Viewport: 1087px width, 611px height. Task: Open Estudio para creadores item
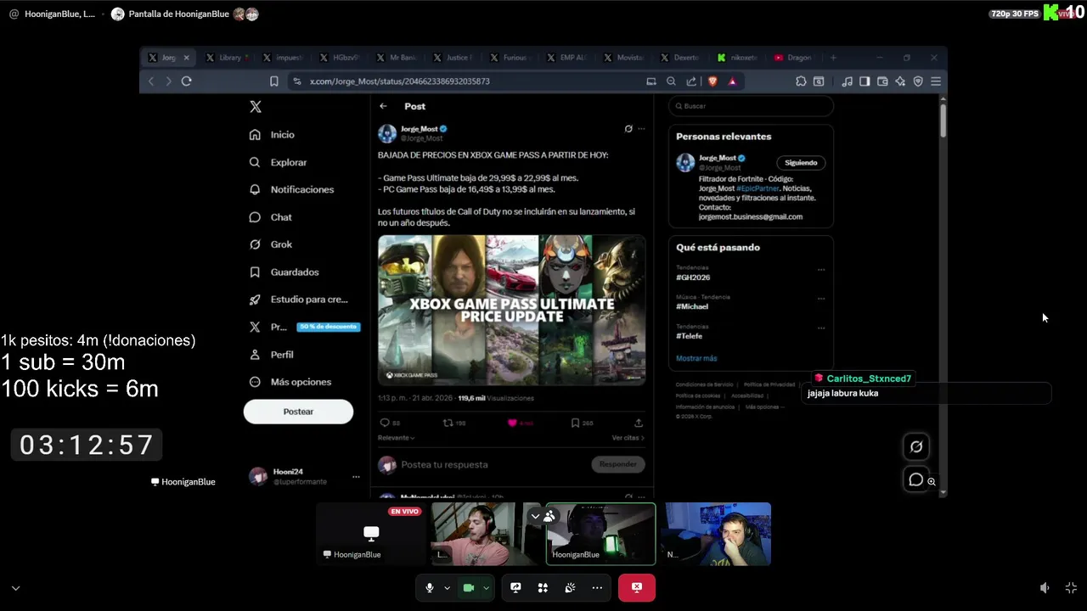point(298,300)
